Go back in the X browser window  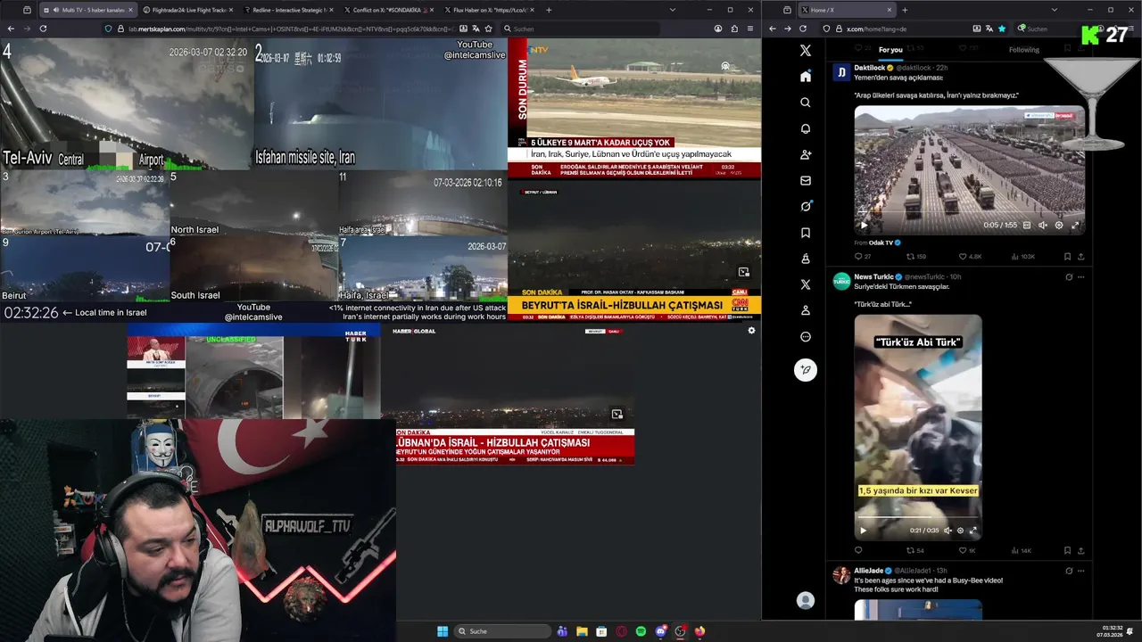point(774,29)
